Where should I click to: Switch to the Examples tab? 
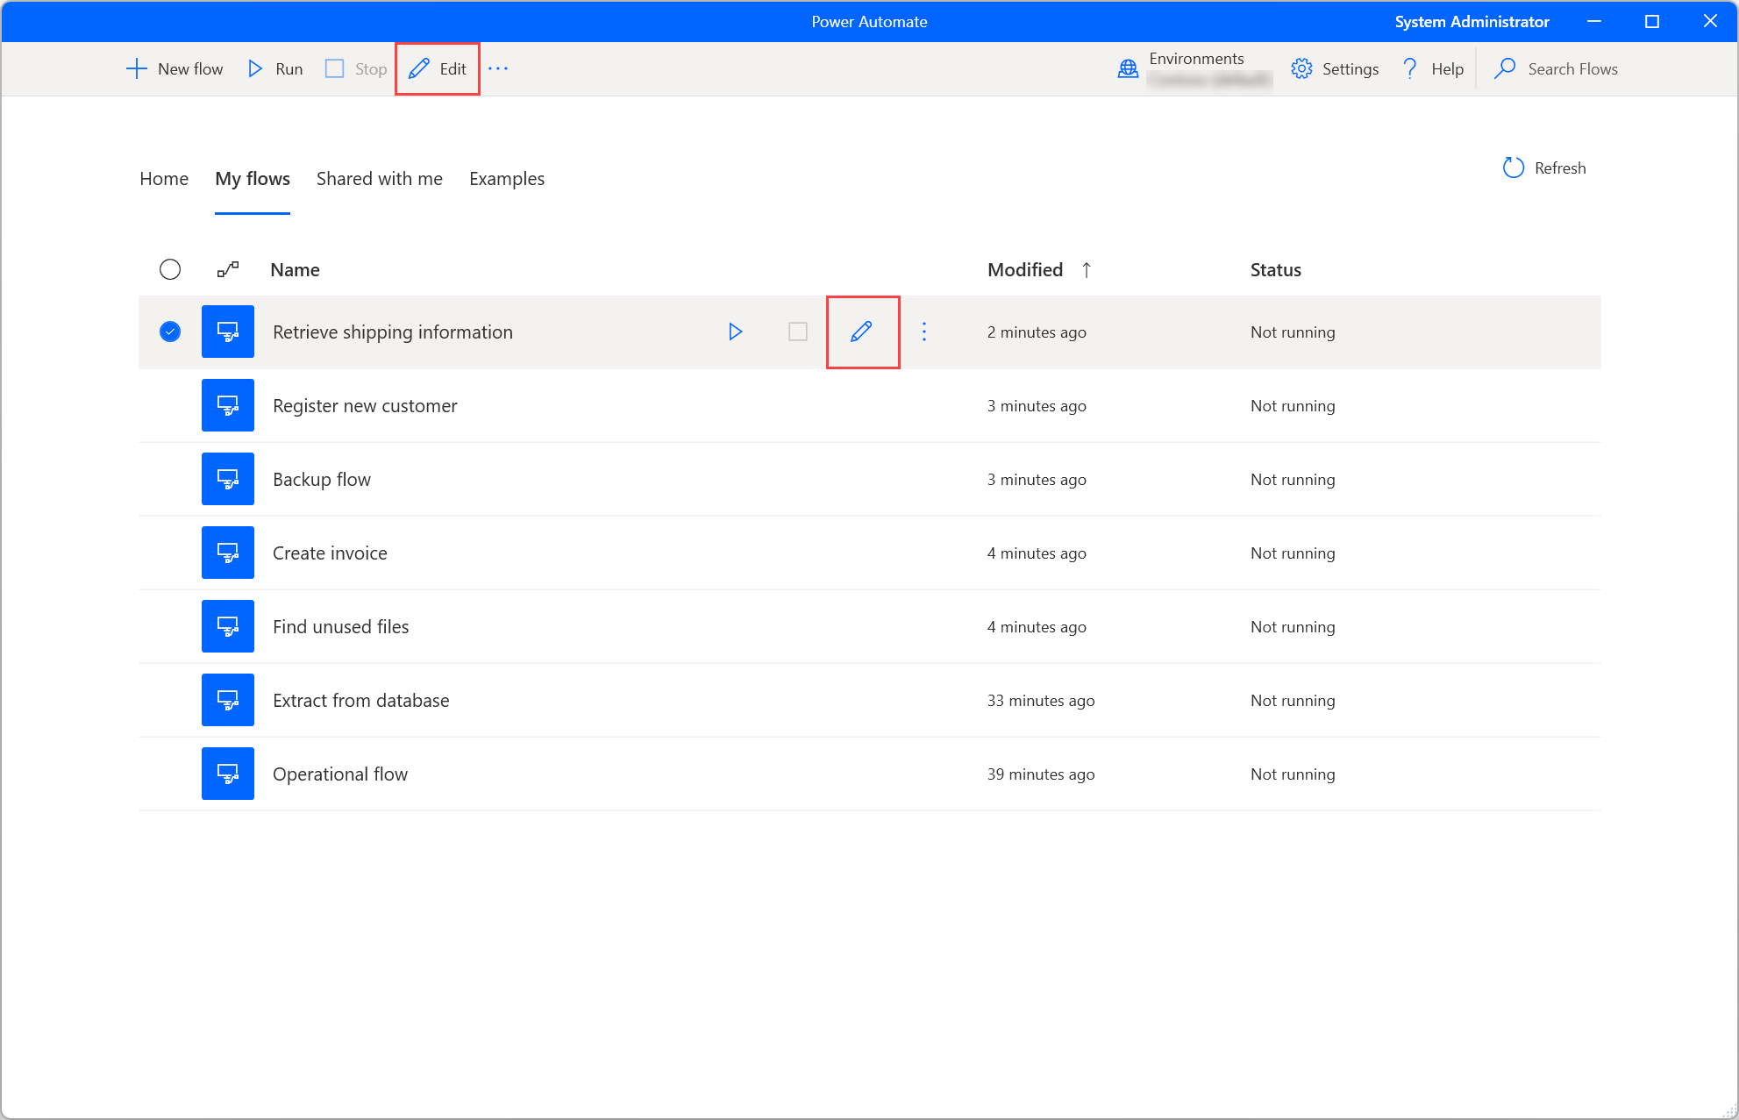(x=507, y=177)
